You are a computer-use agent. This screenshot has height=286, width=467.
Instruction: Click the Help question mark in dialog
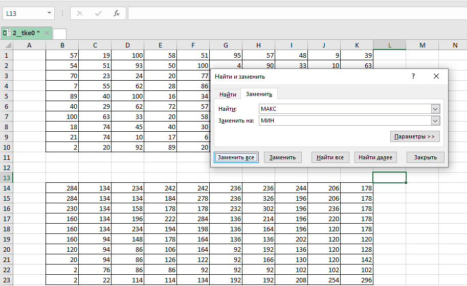pos(413,76)
